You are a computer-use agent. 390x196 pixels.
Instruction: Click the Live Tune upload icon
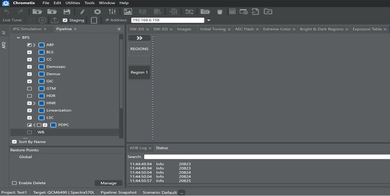pyautogui.click(x=55, y=20)
